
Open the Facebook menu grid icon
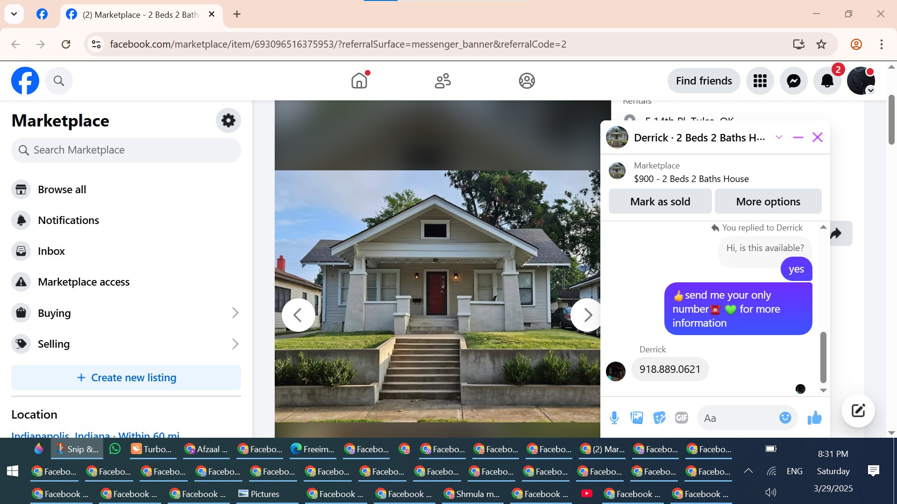pyautogui.click(x=760, y=81)
